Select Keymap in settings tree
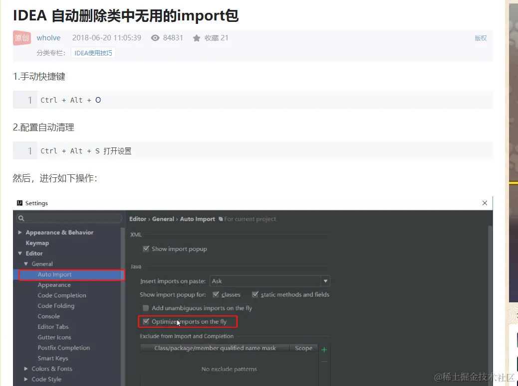 [37, 243]
